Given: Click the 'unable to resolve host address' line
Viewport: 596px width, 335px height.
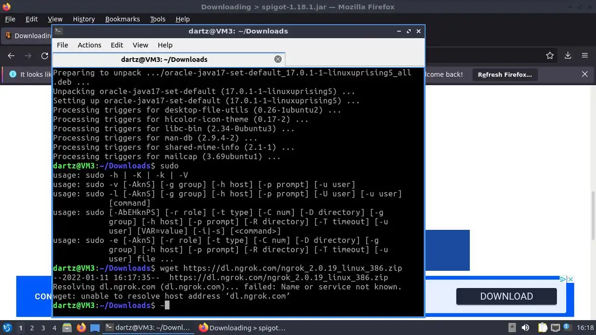Looking at the screenshot, I should pos(172,296).
